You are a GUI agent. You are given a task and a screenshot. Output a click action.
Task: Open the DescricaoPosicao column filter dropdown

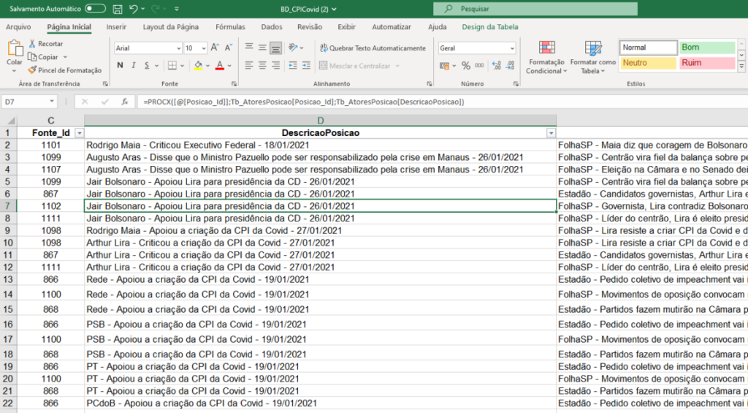coord(551,133)
